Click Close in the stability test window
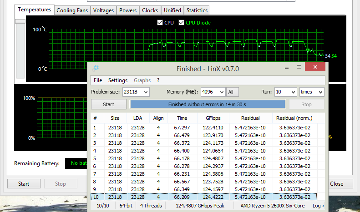Image resolution: width=360 pixels, height=212 pixels. click(337, 183)
